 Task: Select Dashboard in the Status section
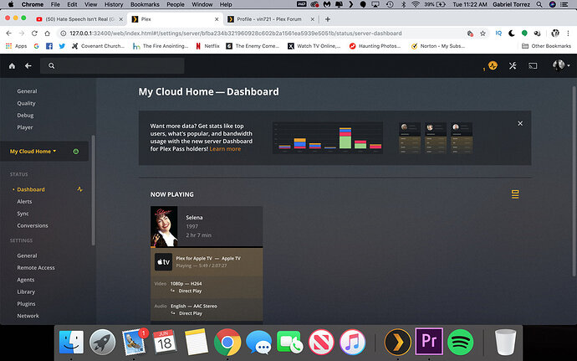coord(31,189)
